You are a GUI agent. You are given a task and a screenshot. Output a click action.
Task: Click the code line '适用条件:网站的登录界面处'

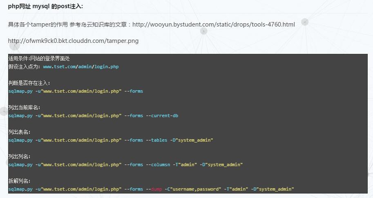click(39, 58)
